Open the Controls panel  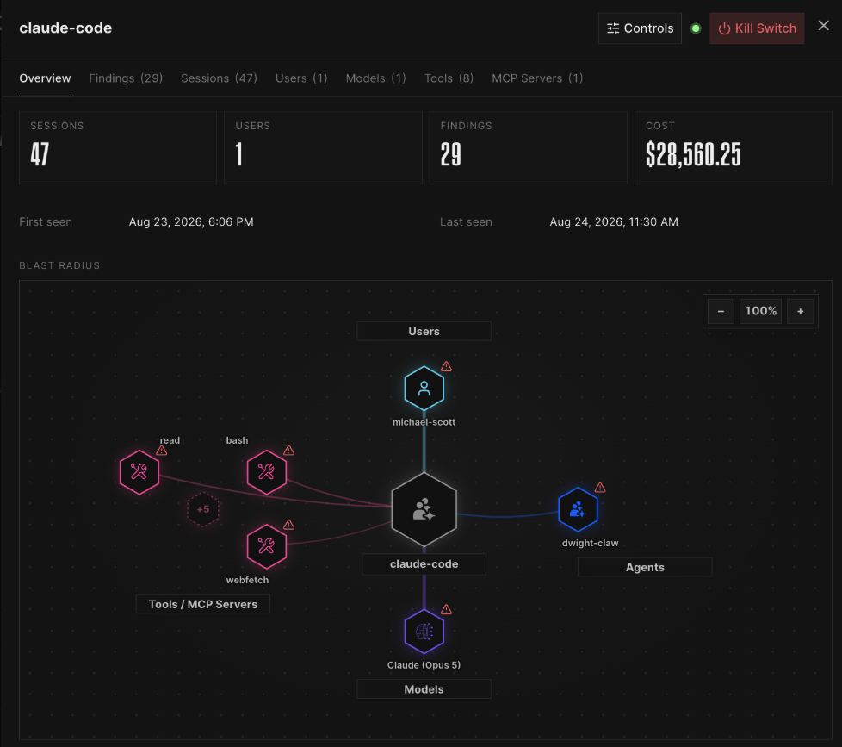[640, 28]
